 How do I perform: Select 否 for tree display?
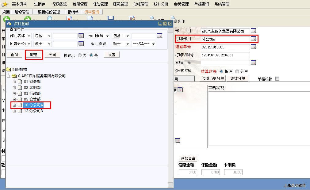[80, 55]
